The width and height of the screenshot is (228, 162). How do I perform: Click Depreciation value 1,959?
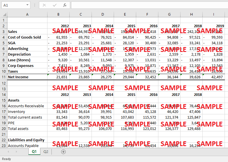[x=125, y=54]
